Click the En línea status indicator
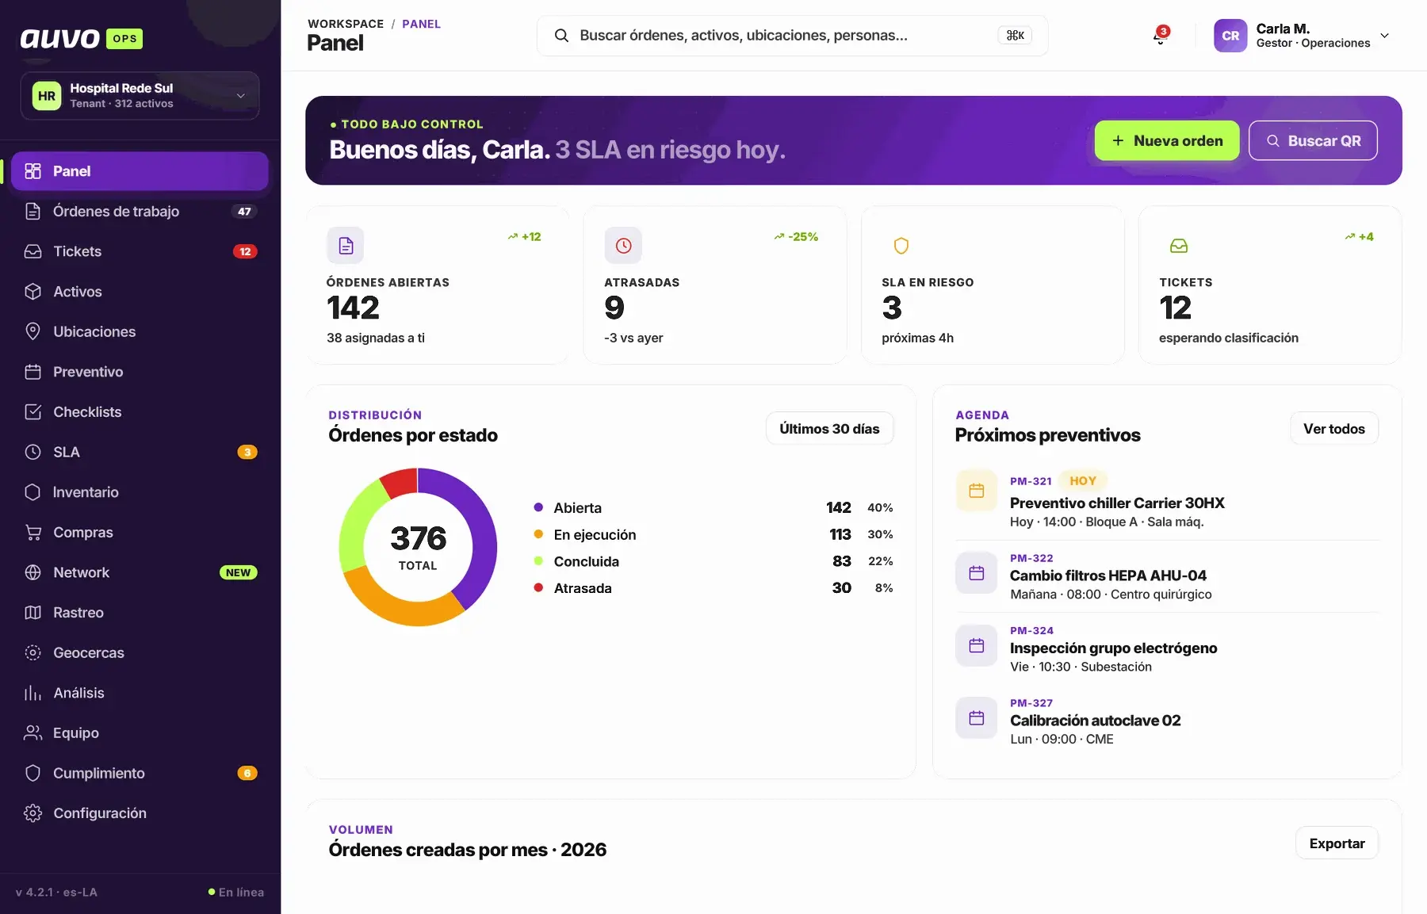Viewport: 1427px width, 914px height. [x=236, y=892]
